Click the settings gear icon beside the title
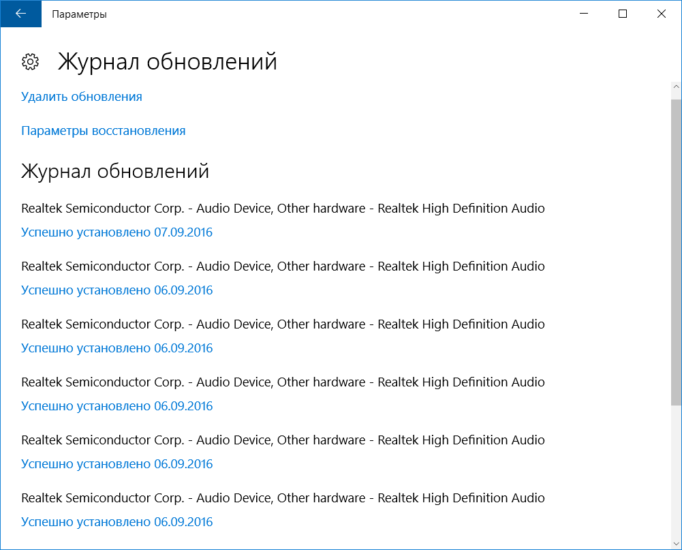This screenshot has width=682, height=550. click(30, 62)
